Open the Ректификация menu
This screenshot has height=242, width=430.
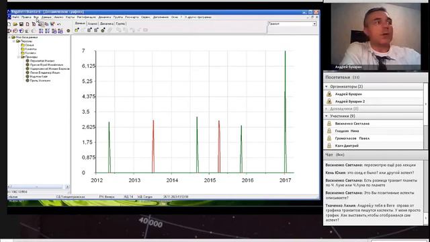pyautogui.click(x=86, y=17)
